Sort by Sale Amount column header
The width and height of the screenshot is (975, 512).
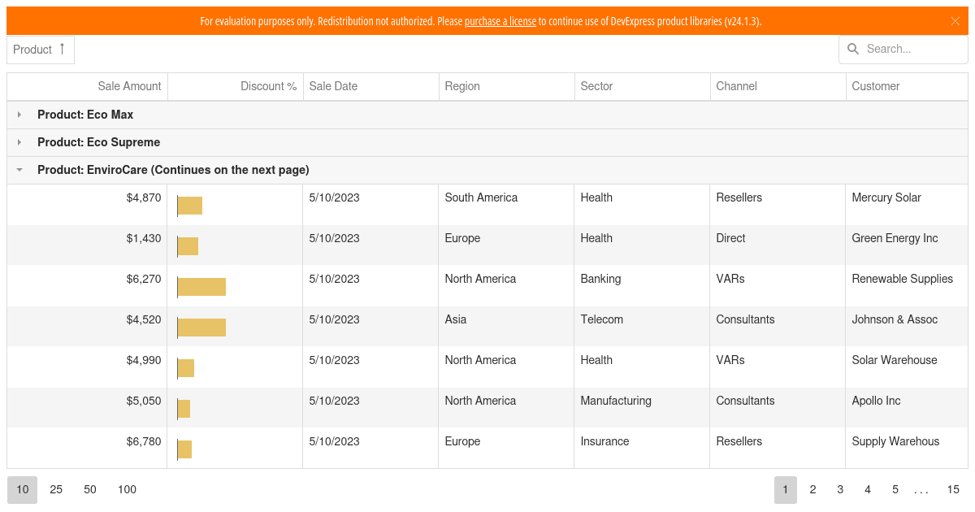pyautogui.click(x=88, y=86)
